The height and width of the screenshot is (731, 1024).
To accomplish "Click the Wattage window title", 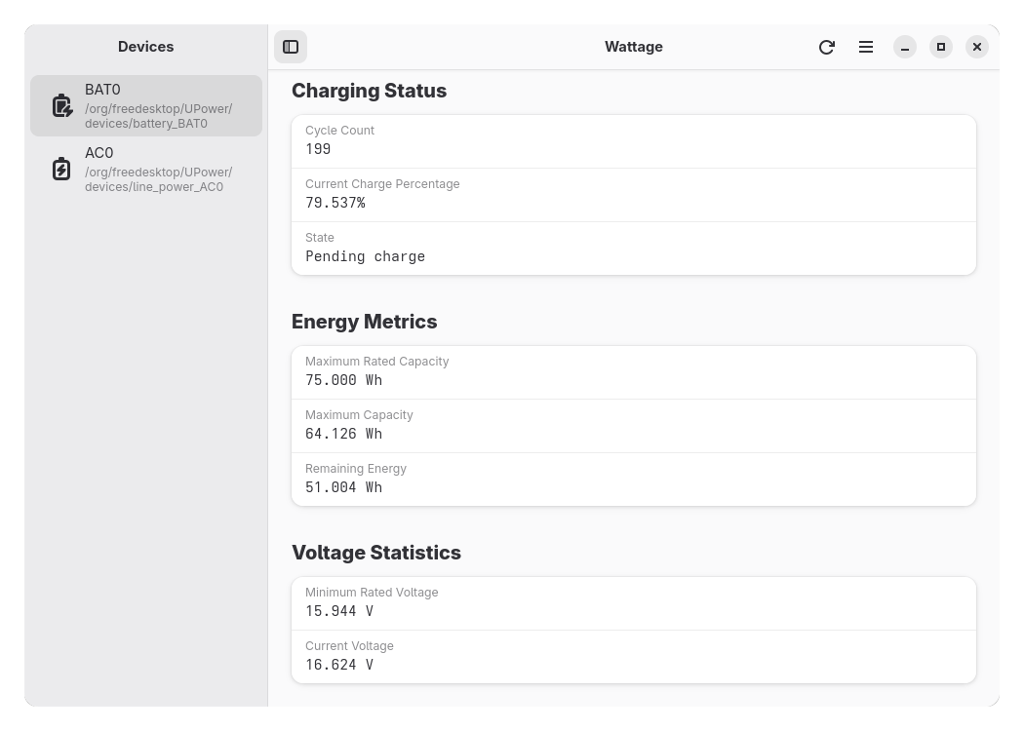I will click(x=634, y=47).
